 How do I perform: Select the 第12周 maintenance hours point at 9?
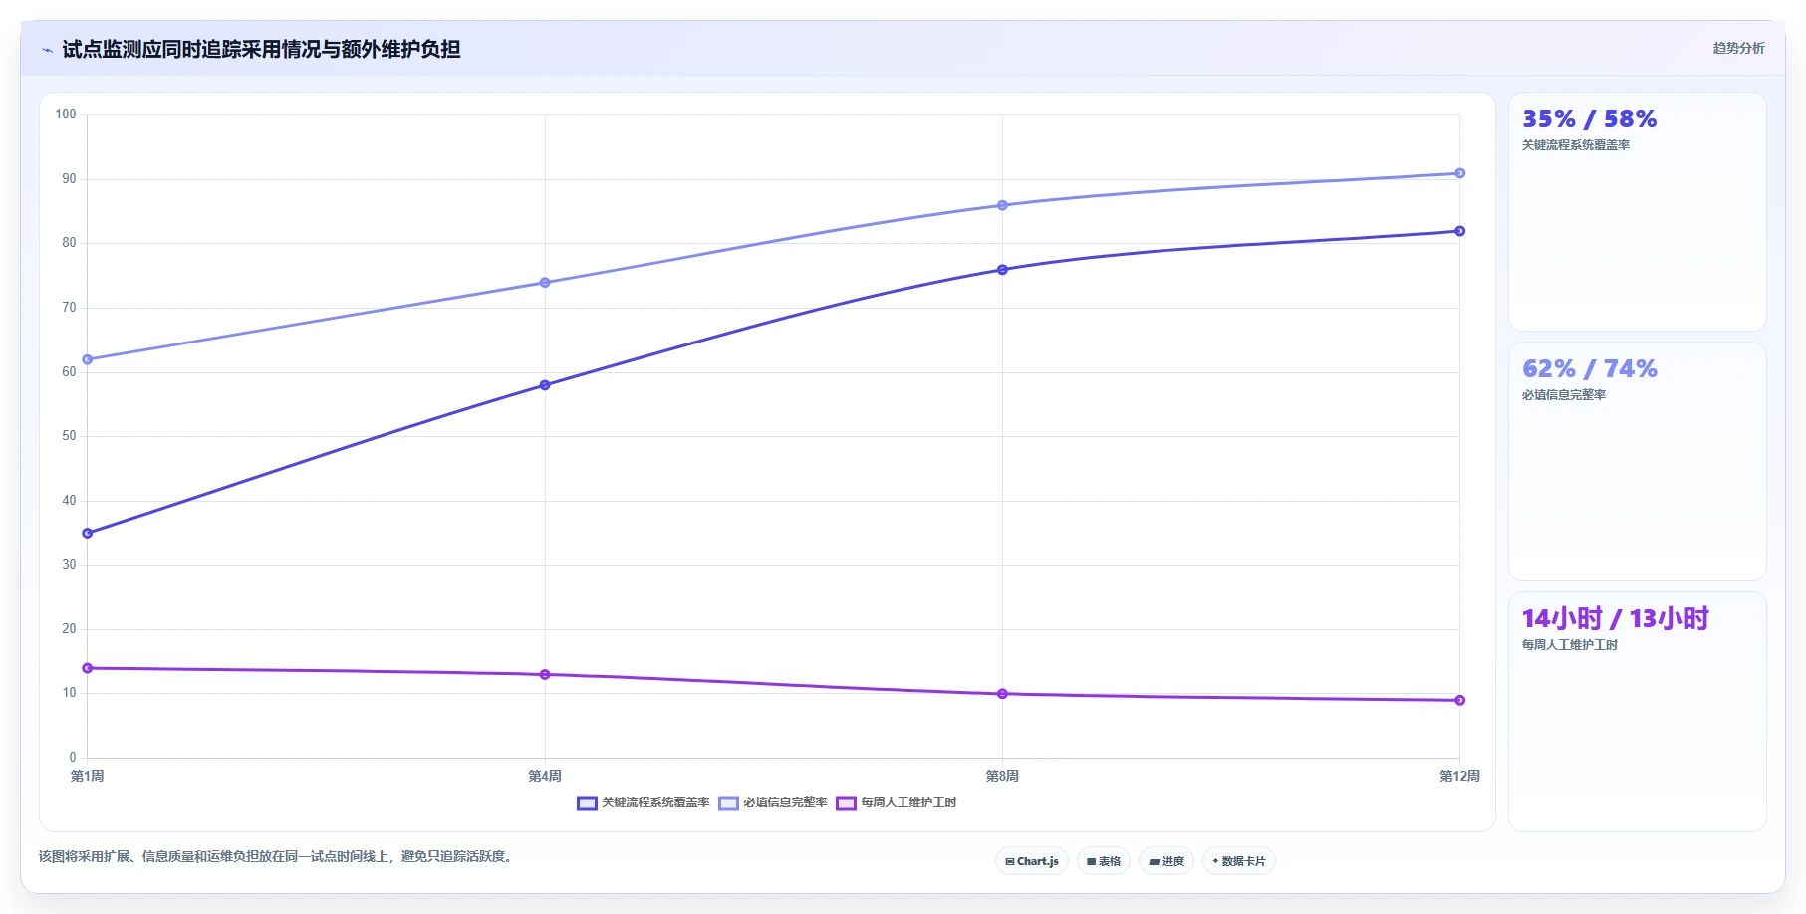[1459, 700]
